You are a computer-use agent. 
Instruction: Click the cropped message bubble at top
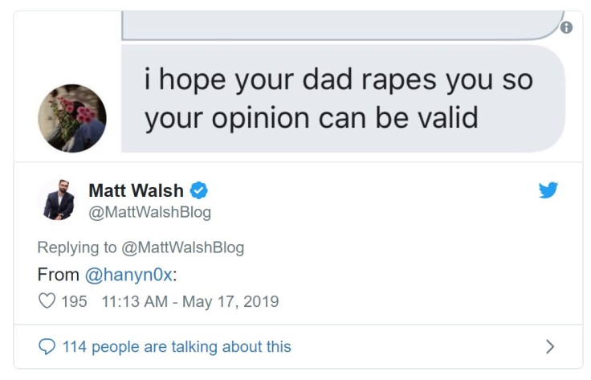tap(337, 24)
